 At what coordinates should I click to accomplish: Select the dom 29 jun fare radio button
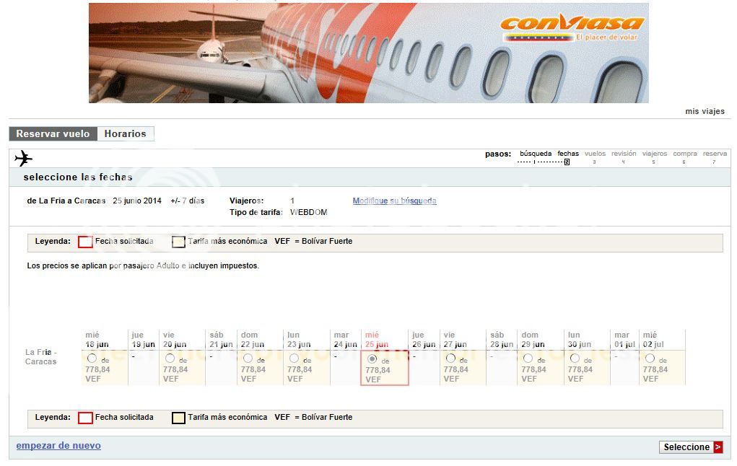tap(528, 358)
